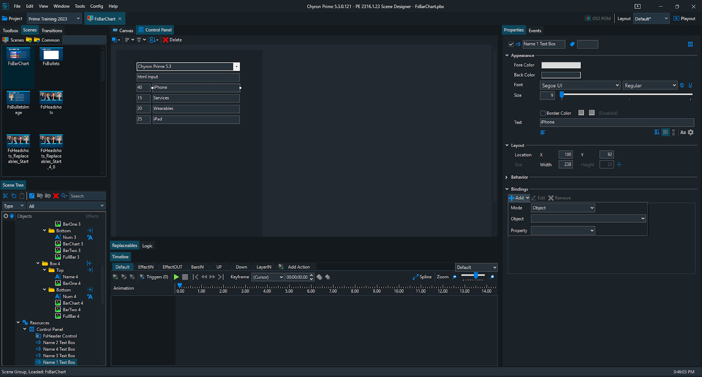
Task: Toggle strikethrough formatting for the font
Action: [x=682, y=85]
